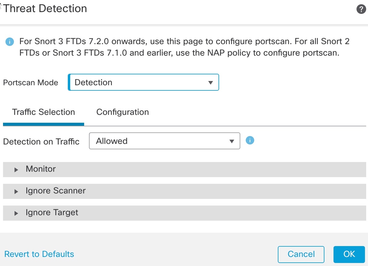Click info icon next to Detection on Traffic
This screenshot has height=266, width=368.
pyautogui.click(x=250, y=140)
